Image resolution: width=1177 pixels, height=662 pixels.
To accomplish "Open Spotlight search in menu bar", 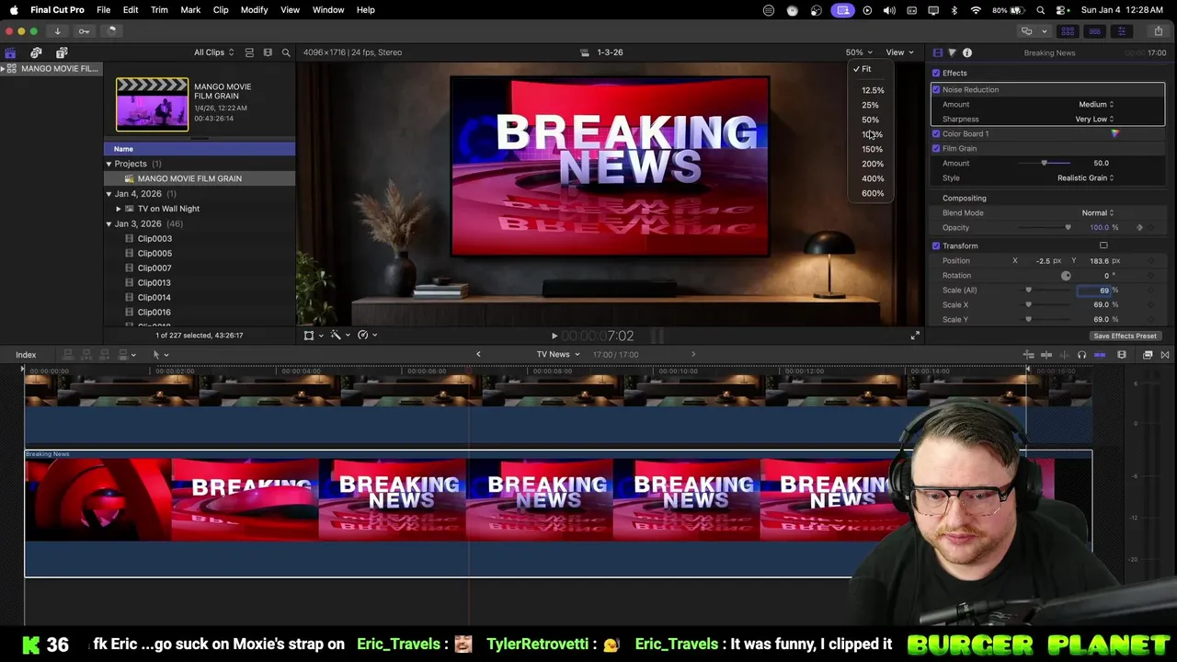I will [x=1040, y=10].
